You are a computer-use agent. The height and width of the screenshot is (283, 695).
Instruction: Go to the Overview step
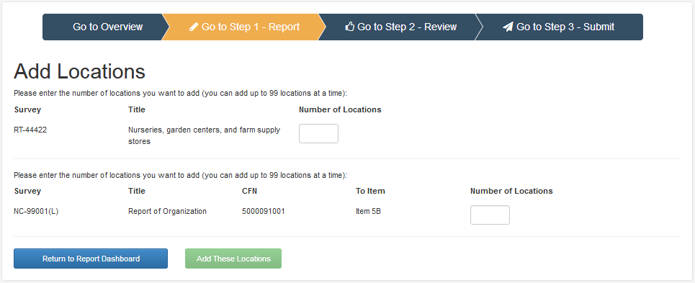click(x=108, y=27)
